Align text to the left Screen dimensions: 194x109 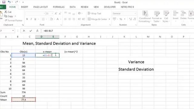[x=65, y=19]
